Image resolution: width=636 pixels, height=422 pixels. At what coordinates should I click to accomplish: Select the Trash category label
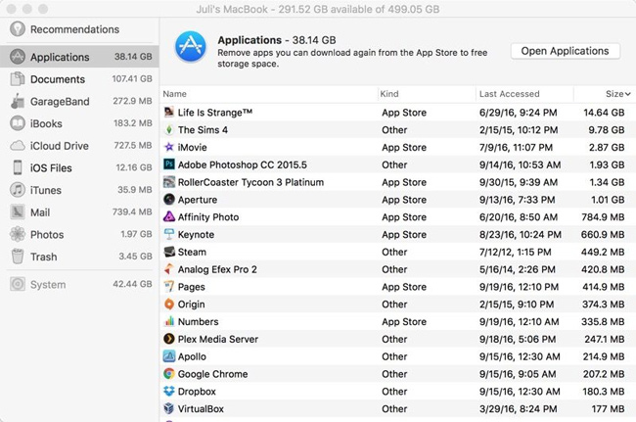click(x=44, y=257)
